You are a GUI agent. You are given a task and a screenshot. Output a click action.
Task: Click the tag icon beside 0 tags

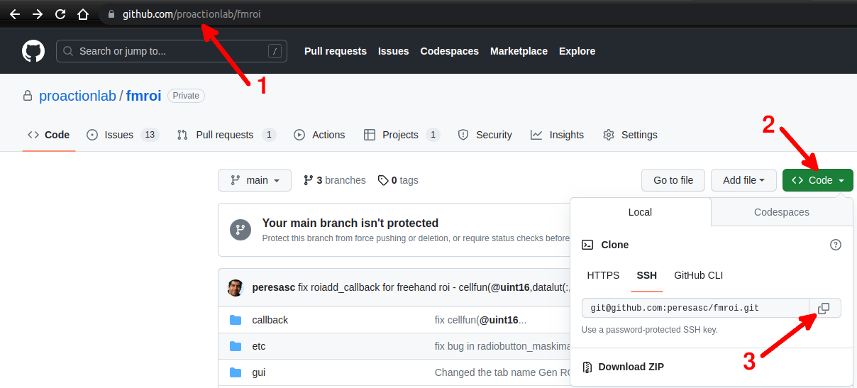point(383,180)
